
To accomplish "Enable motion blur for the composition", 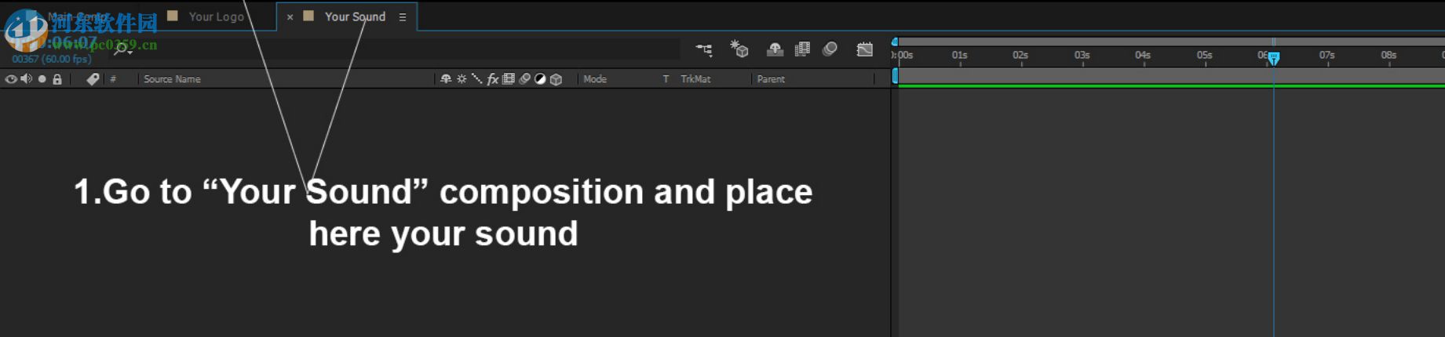I will pyautogui.click(x=830, y=49).
